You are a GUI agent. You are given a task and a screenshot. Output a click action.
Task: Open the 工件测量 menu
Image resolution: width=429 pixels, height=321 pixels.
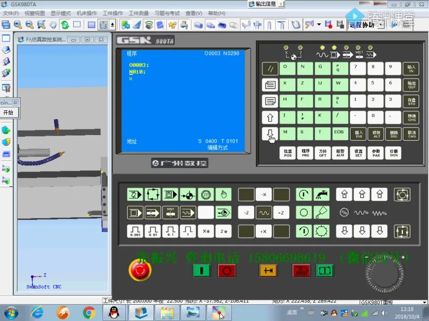[139, 13]
